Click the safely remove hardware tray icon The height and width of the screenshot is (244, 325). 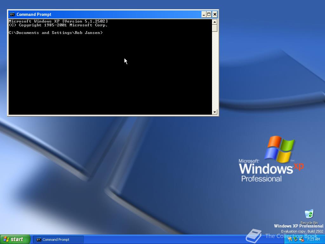(295, 240)
